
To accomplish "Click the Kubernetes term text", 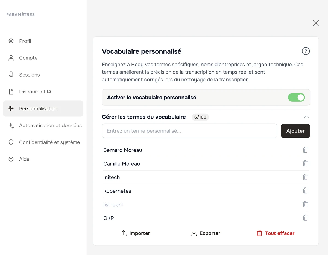I will click(x=117, y=191).
